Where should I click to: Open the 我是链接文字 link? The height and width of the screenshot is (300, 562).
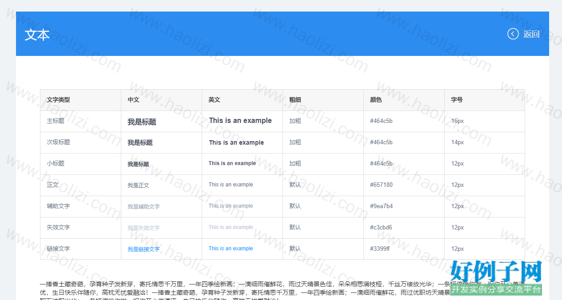(143, 249)
